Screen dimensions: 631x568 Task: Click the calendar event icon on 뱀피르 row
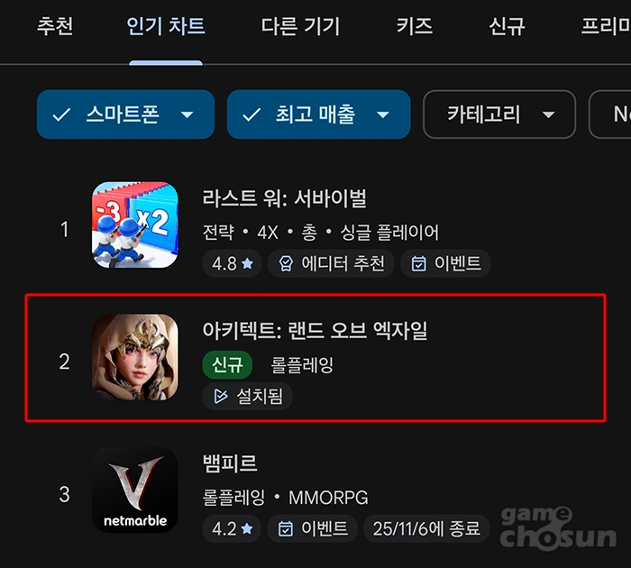pos(286,528)
